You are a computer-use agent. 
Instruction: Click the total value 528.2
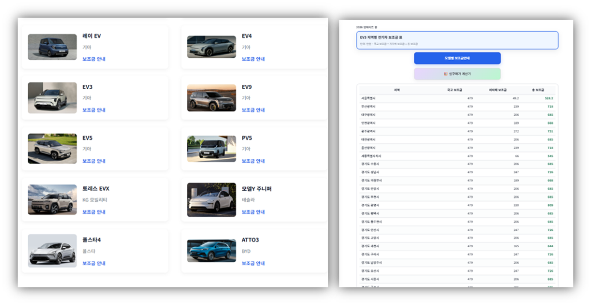click(x=549, y=99)
